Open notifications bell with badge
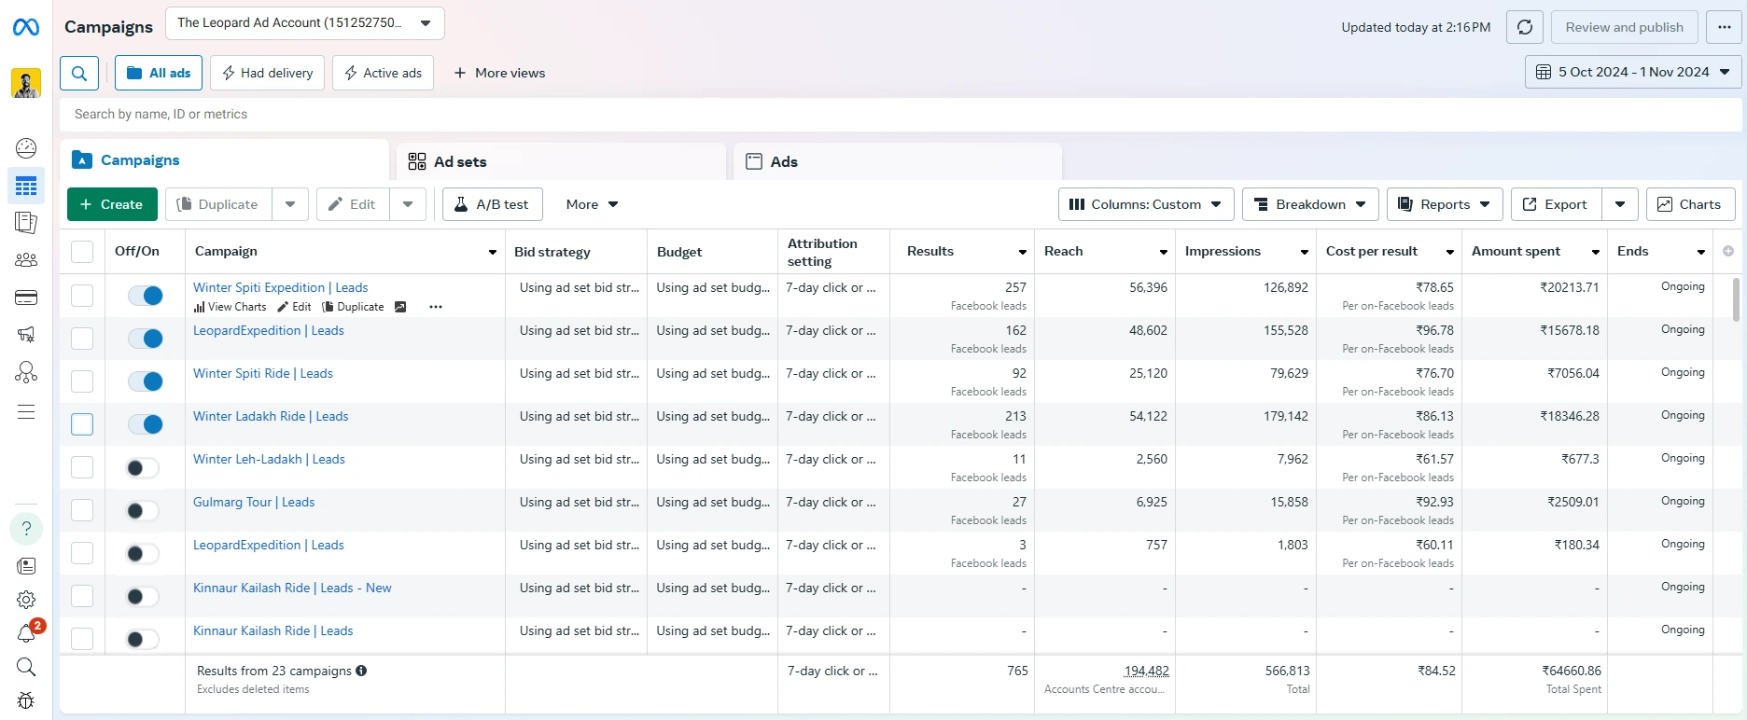1747x720 pixels. [x=26, y=634]
